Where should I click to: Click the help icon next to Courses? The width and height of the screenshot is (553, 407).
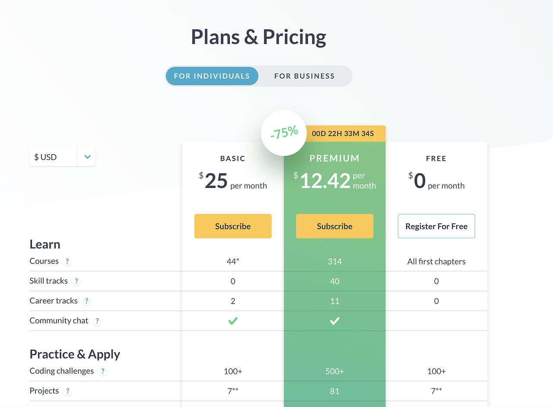coord(67,261)
